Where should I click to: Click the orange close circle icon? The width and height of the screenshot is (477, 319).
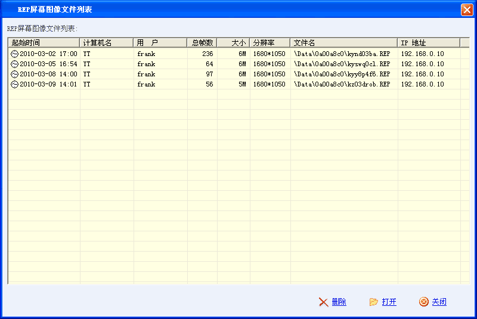(x=424, y=302)
